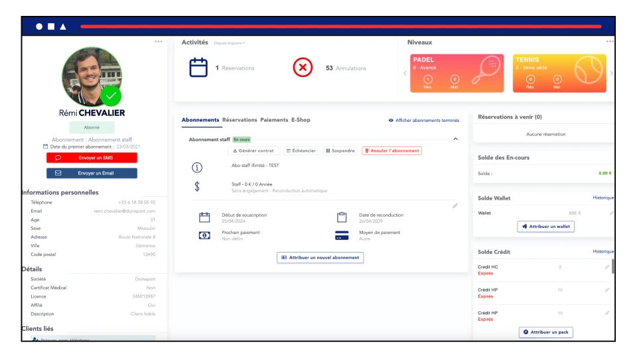
Task: Click Attribuer un nouvel abonnement button
Action: coord(320,257)
